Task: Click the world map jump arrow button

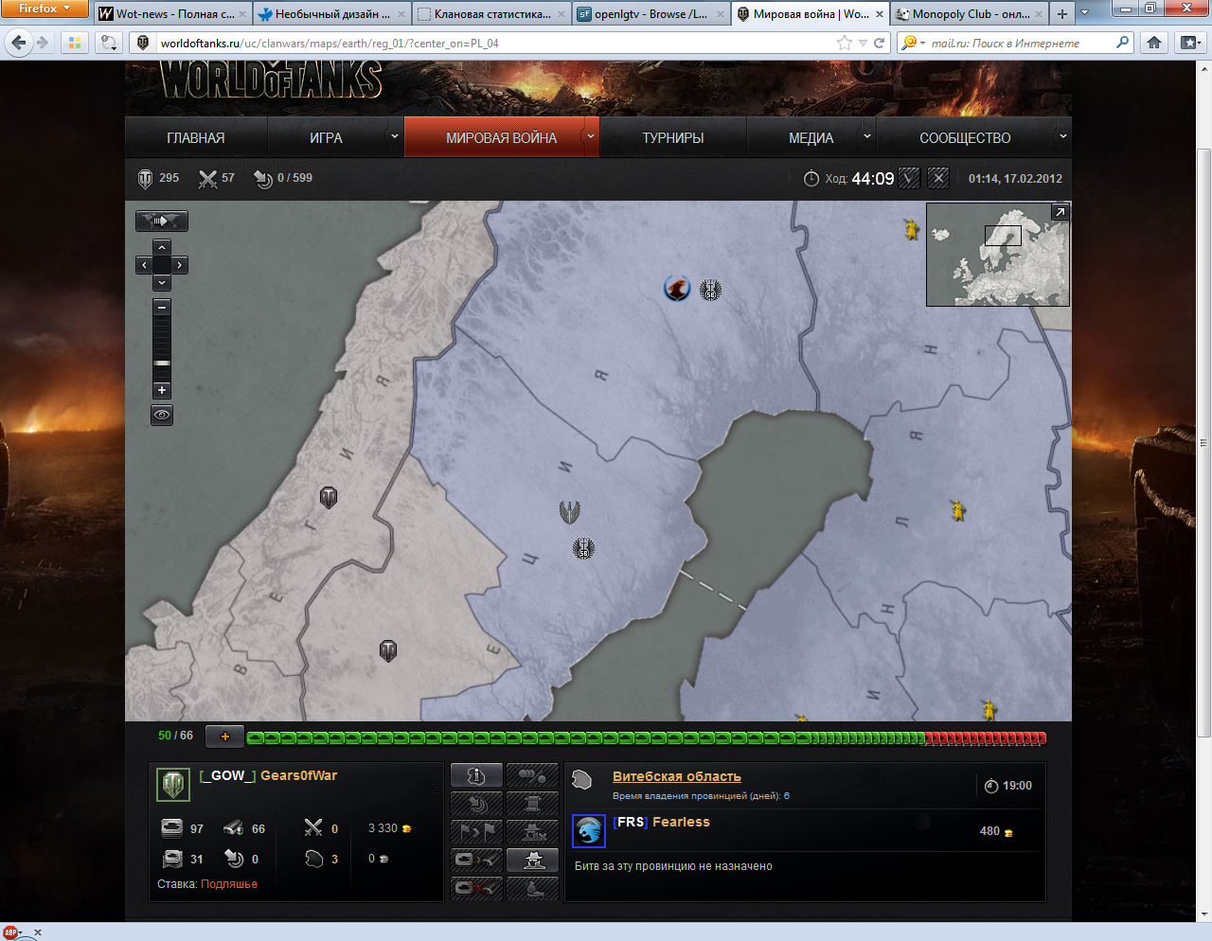Action: [x=162, y=221]
